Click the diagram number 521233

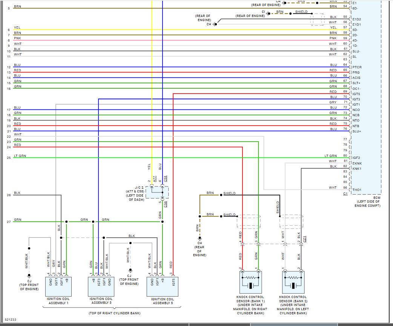click(x=10, y=320)
